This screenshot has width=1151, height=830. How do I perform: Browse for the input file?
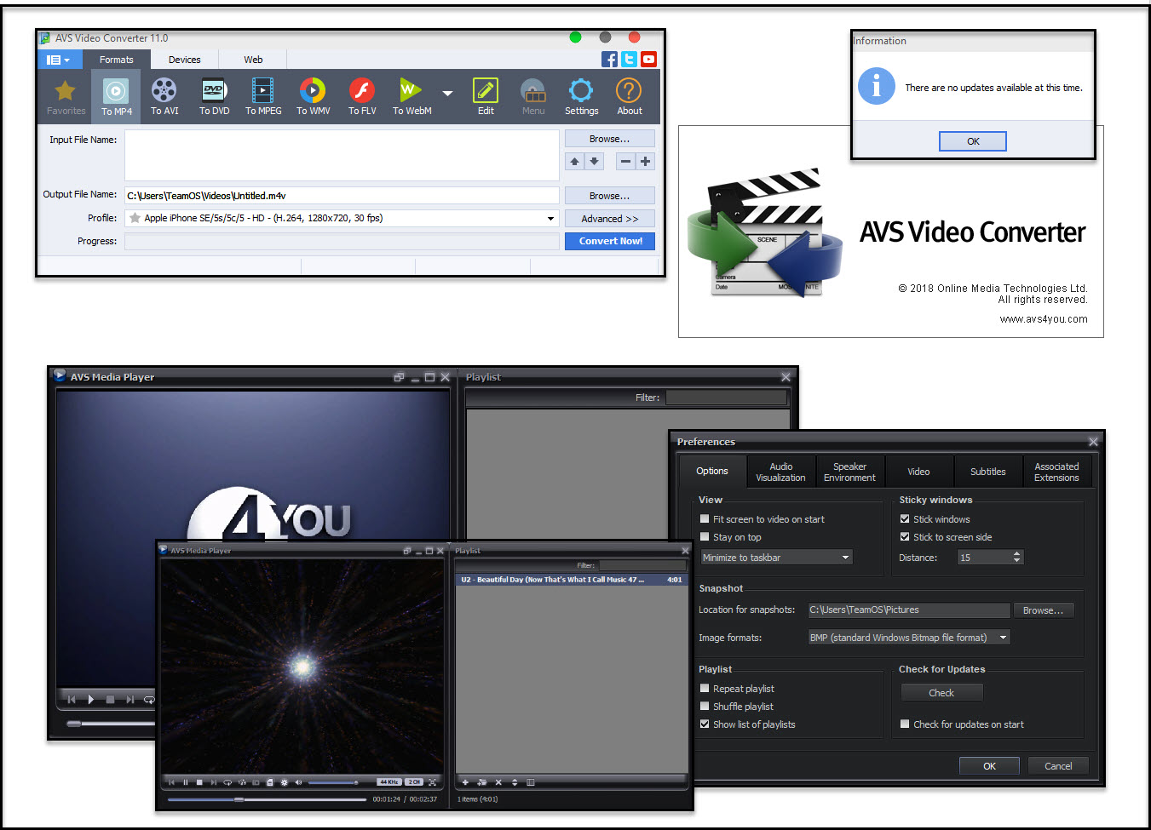(x=610, y=139)
